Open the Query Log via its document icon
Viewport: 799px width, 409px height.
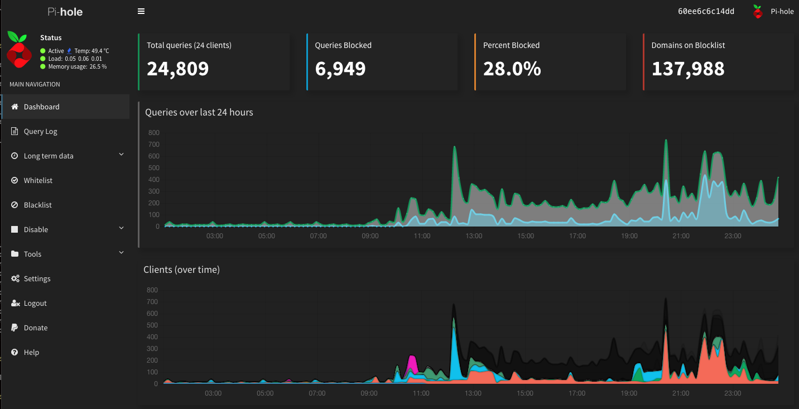[x=15, y=131]
